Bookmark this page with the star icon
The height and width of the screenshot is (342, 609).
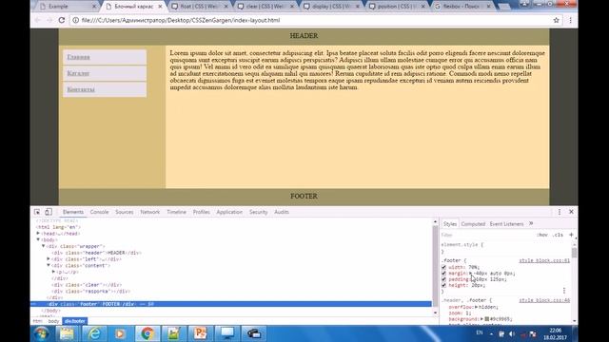(x=556, y=20)
